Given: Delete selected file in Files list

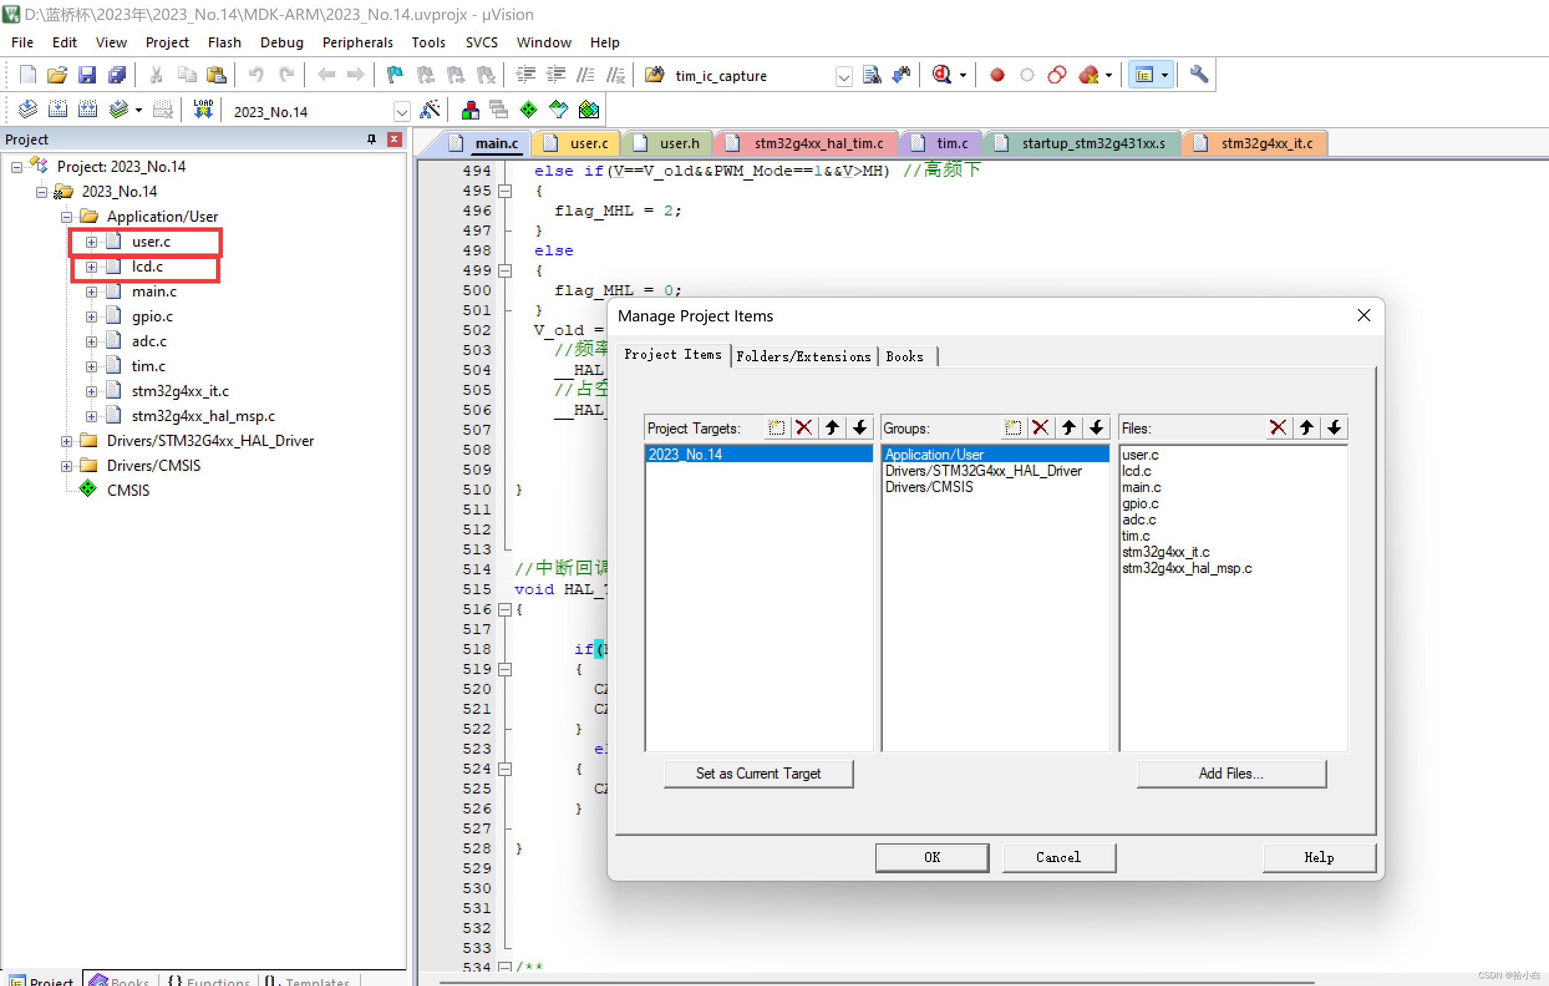Looking at the screenshot, I should point(1278,427).
